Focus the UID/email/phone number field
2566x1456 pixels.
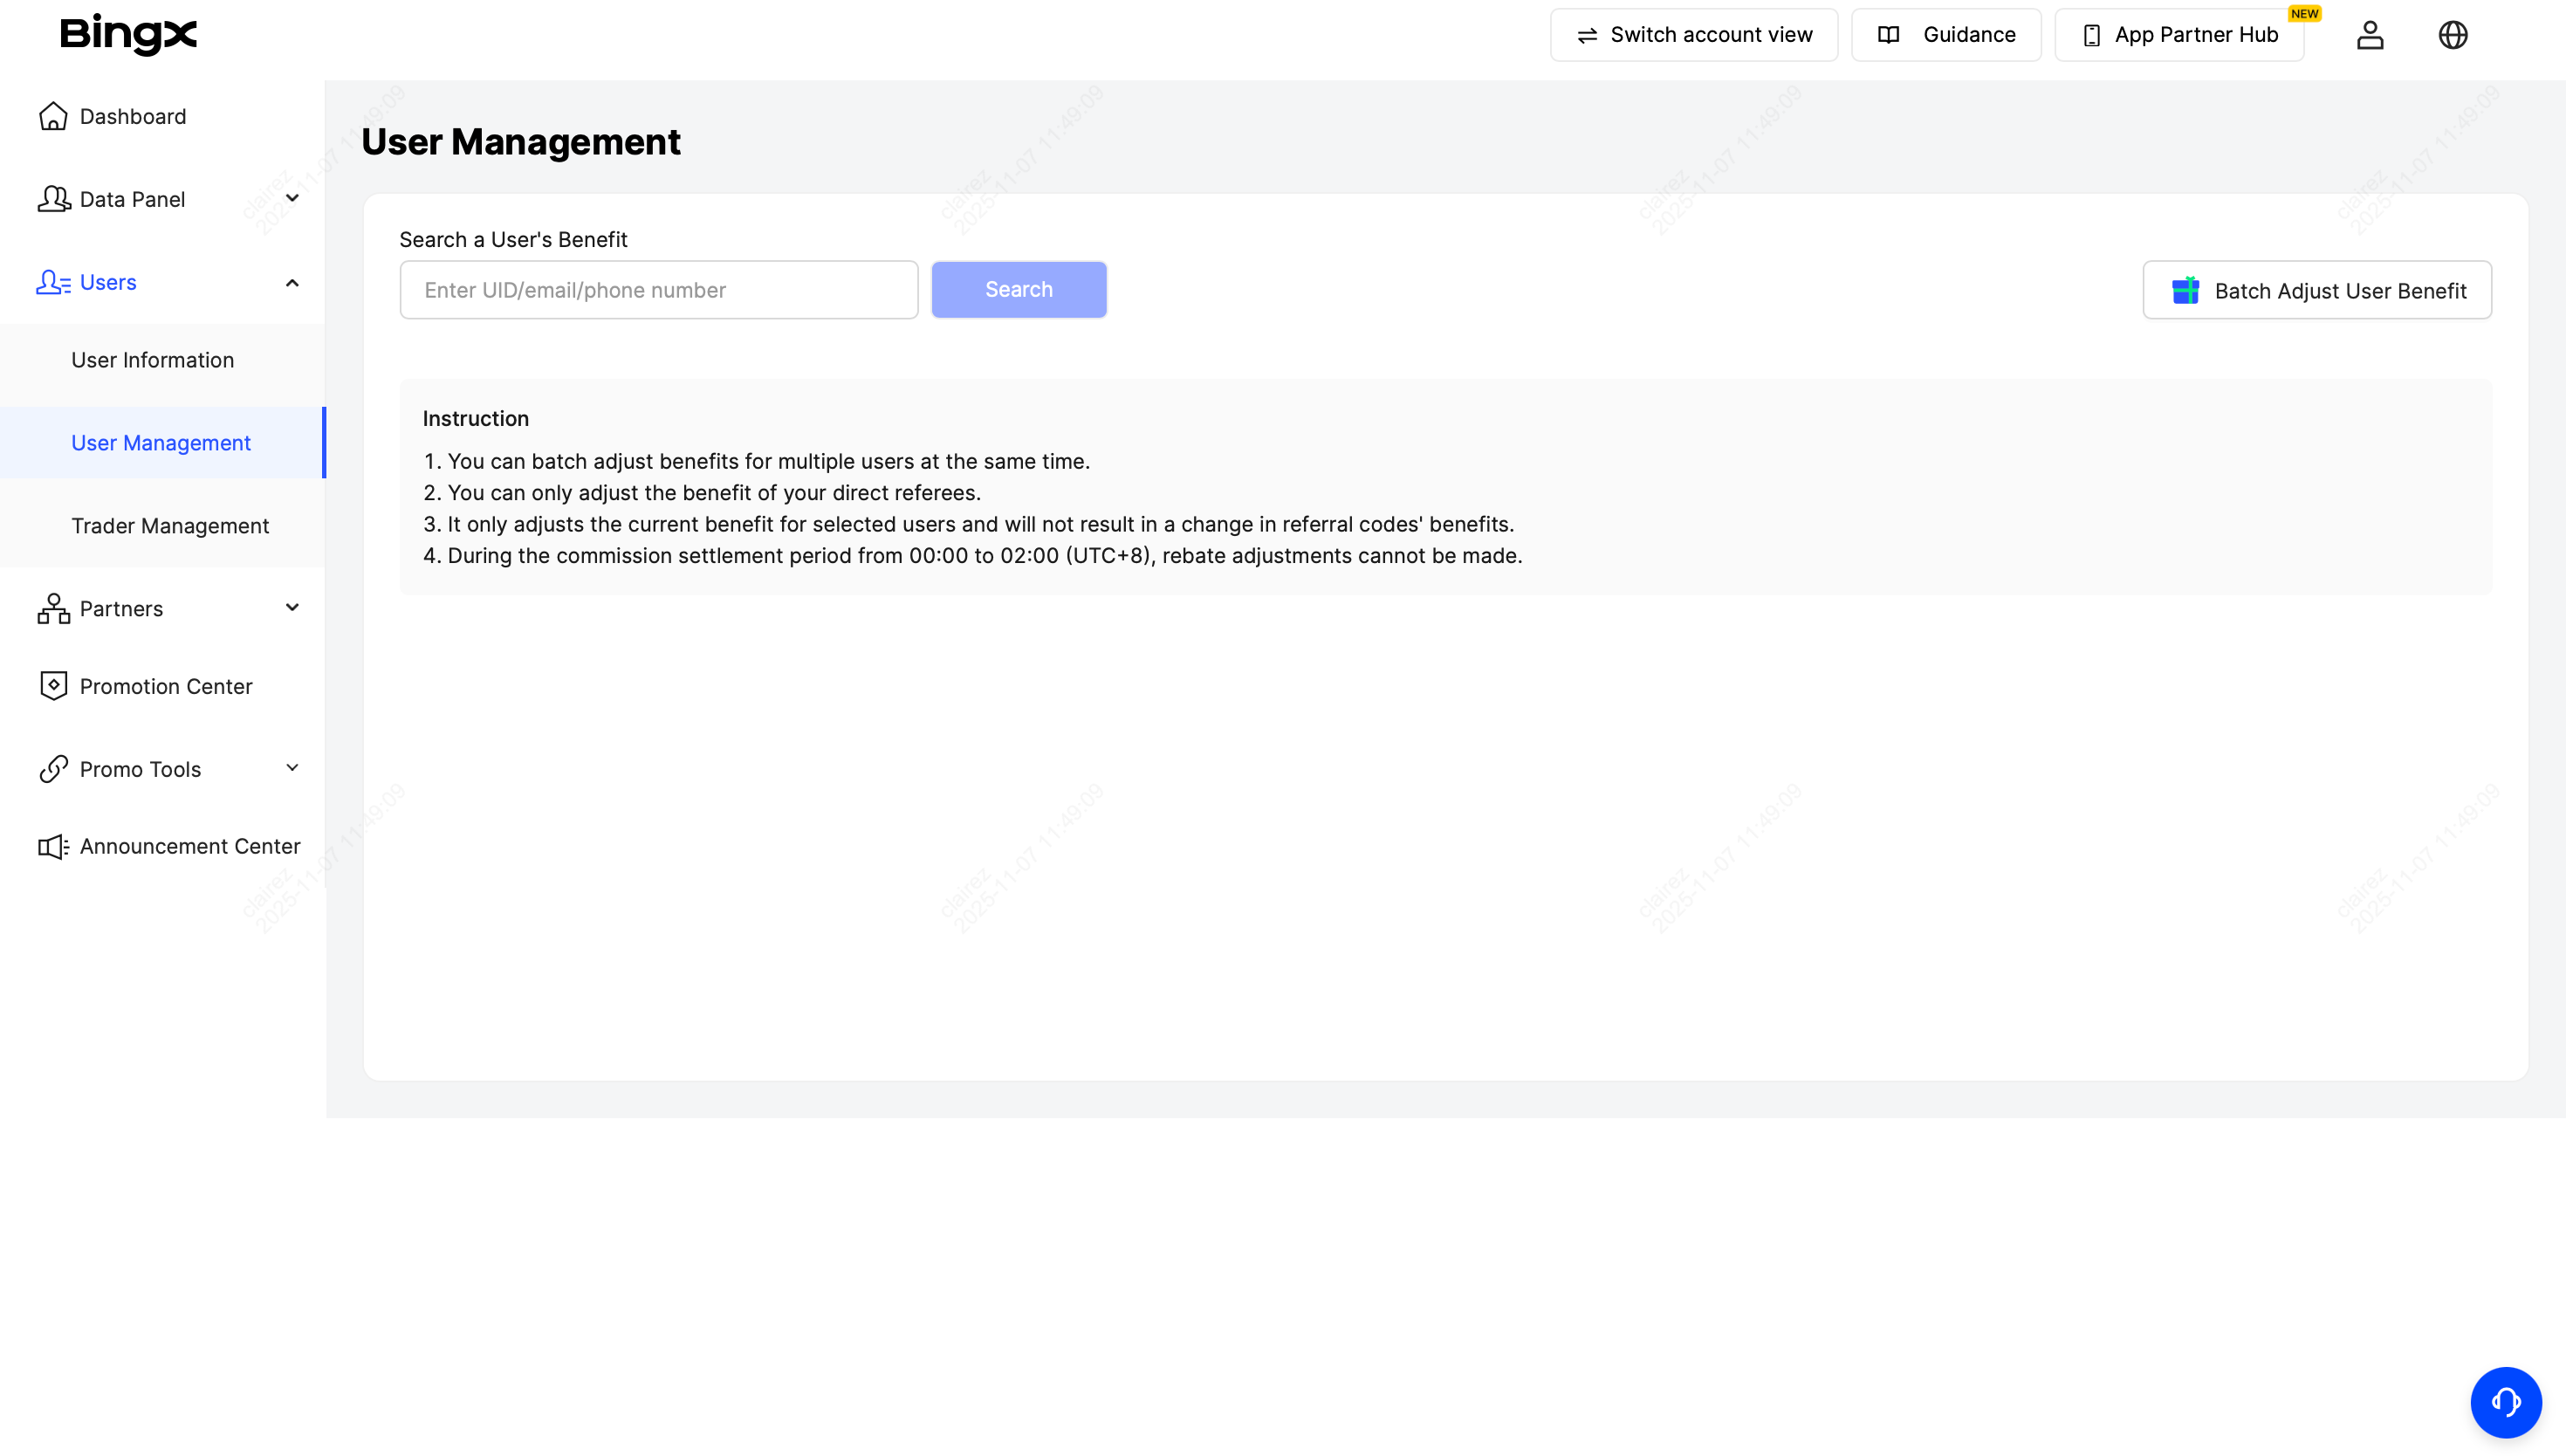point(659,290)
